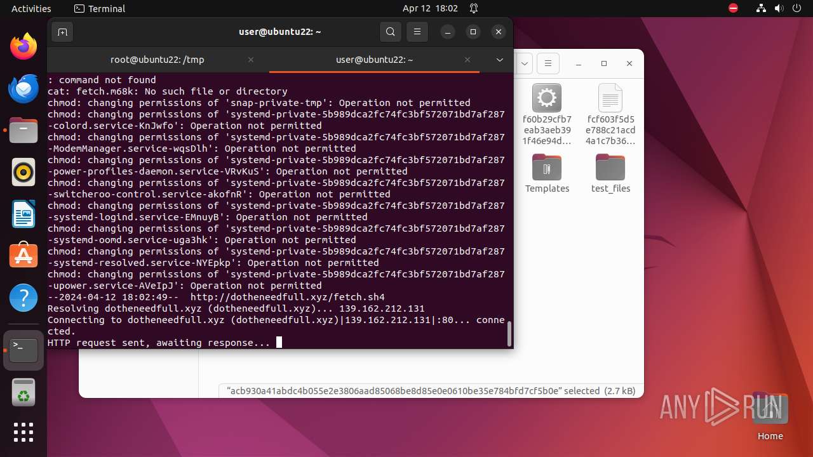Click the selected file status text in Files
This screenshot has width=813, height=457.
(x=431, y=391)
